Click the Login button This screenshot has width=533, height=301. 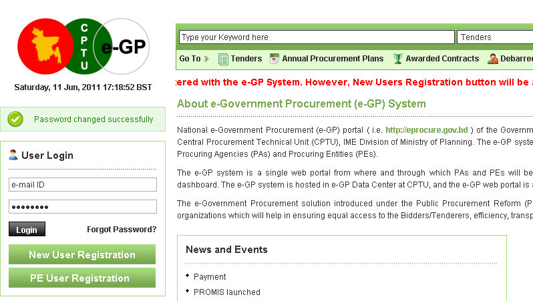(x=27, y=230)
